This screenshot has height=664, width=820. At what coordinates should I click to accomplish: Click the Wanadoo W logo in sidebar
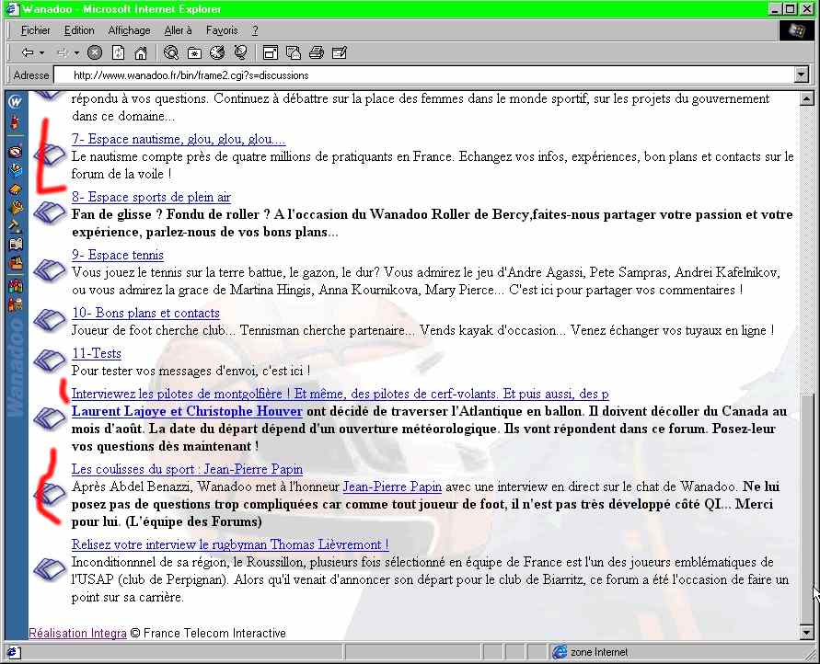point(15,101)
